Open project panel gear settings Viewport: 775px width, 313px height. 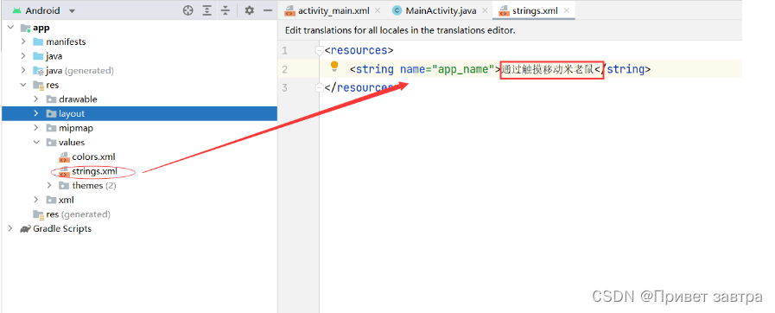pos(250,10)
